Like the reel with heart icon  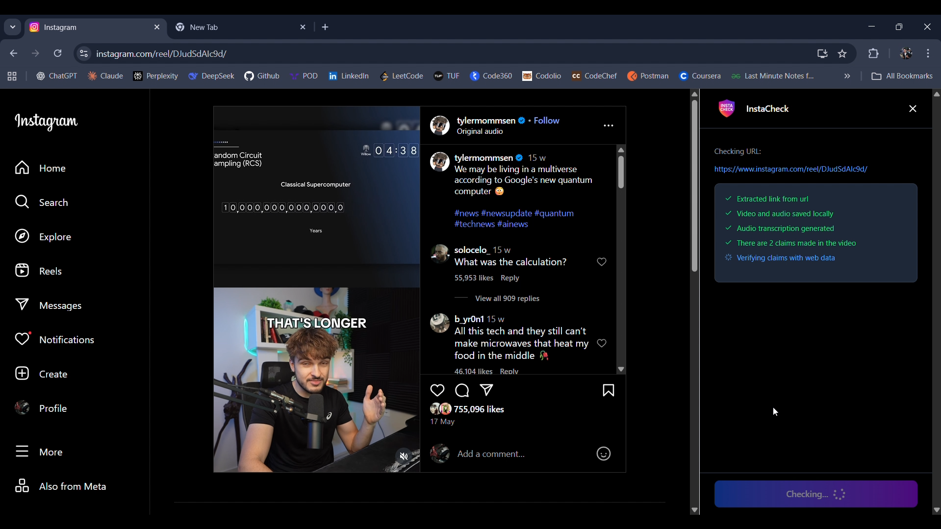(x=437, y=390)
